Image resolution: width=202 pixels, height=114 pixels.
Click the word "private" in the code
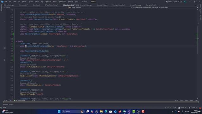pyautogui.click(x=19, y=41)
